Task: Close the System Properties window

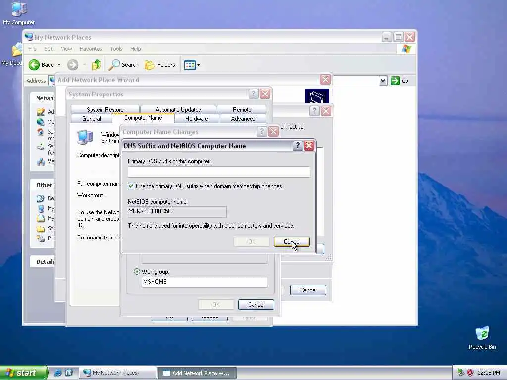Action: [x=265, y=94]
